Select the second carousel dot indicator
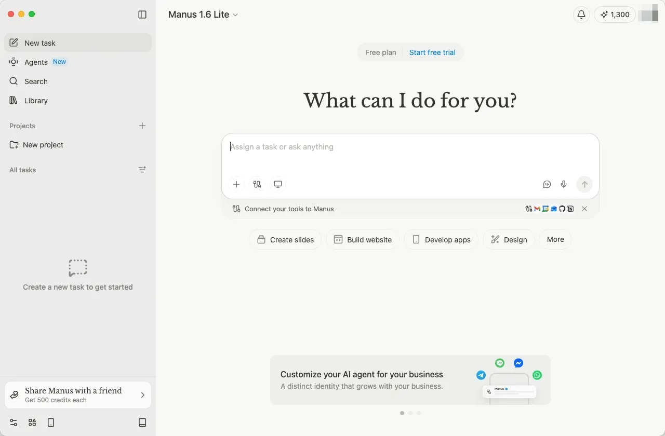The height and width of the screenshot is (436, 665). tap(410, 413)
